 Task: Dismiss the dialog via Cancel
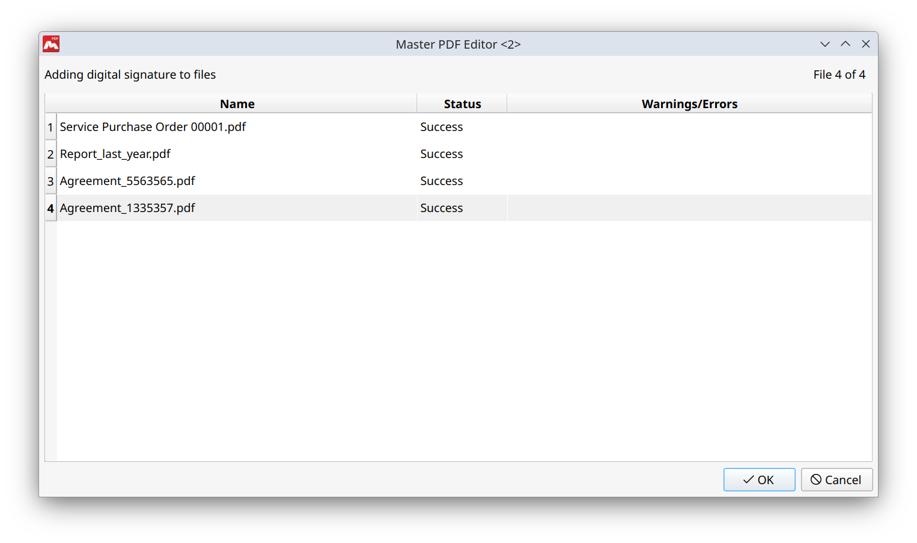(836, 480)
